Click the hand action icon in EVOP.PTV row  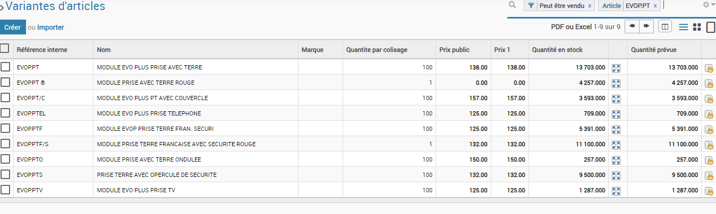coord(709,191)
